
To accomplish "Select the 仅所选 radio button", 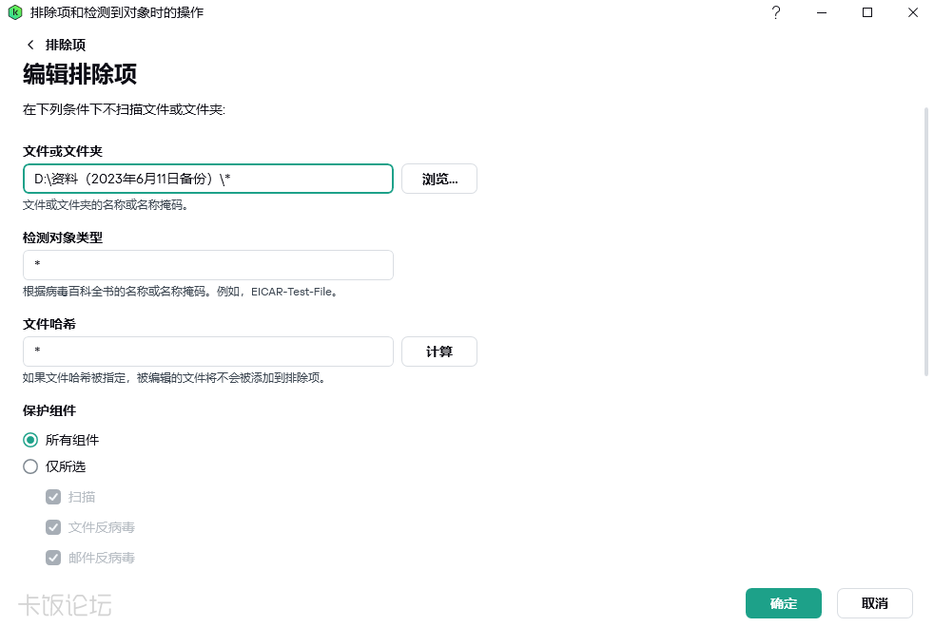I will [x=30, y=466].
